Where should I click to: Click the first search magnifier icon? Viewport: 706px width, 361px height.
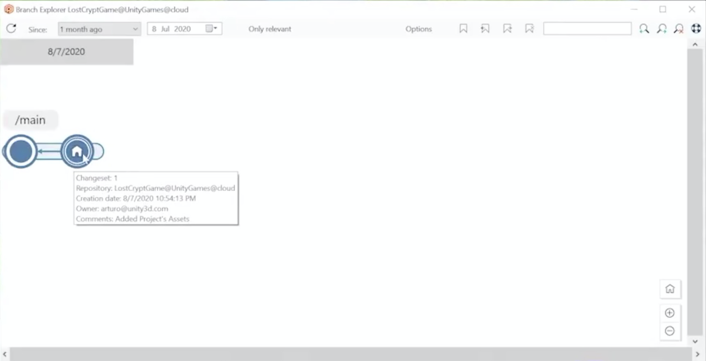(644, 29)
